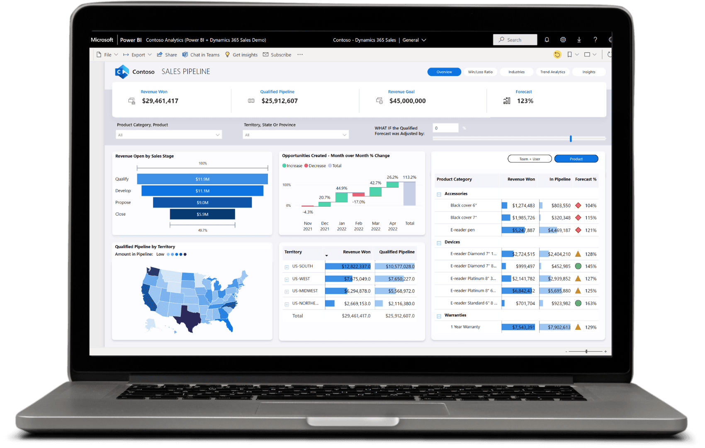Open the Industries tab
The image size is (705, 448).
516,72
